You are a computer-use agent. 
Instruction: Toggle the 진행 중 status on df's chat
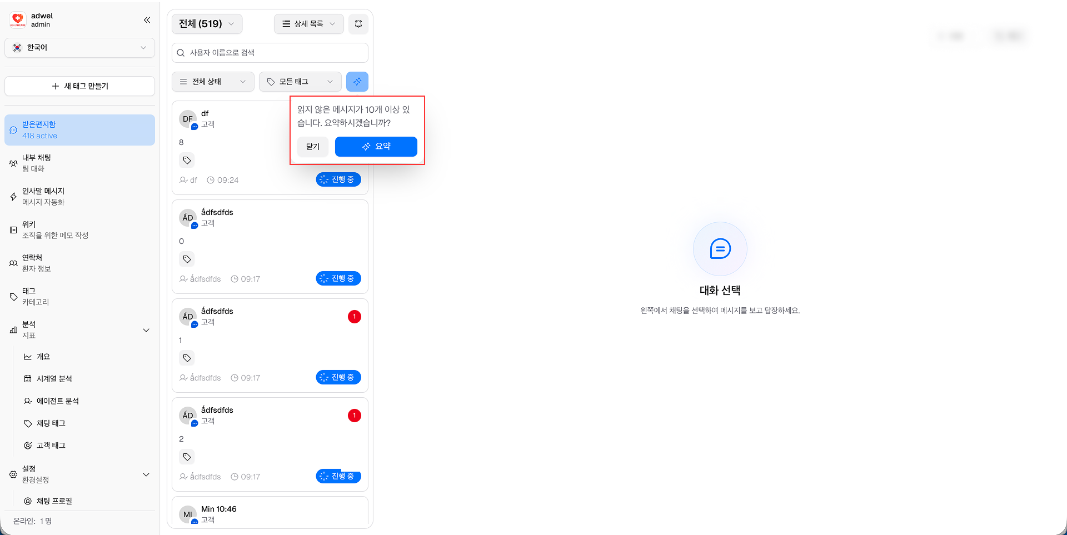pos(338,179)
